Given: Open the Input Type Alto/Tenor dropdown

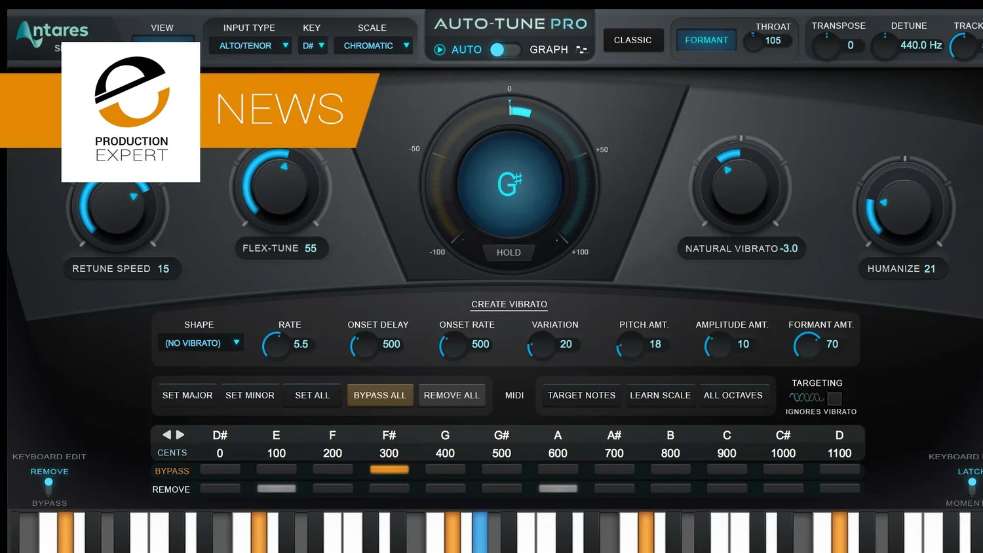Looking at the screenshot, I should 250,45.
